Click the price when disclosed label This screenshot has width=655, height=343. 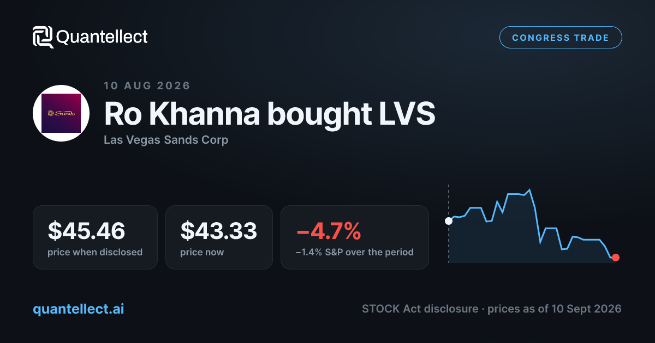(x=95, y=252)
